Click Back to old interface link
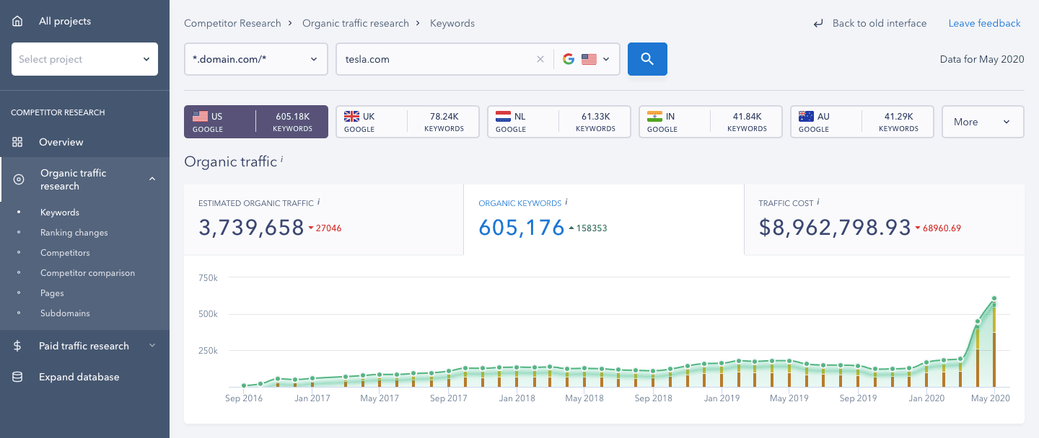The height and width of the screenshot is (438, 1039). 880,24
